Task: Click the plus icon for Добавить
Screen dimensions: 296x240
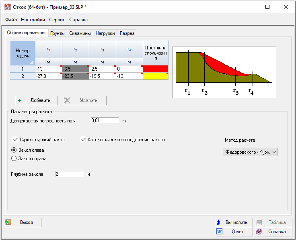Action: pos(19,100)
